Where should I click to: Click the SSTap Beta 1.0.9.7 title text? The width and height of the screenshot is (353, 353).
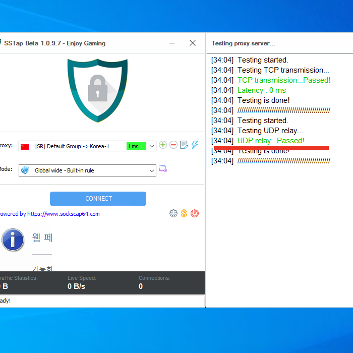click(54, 43)
